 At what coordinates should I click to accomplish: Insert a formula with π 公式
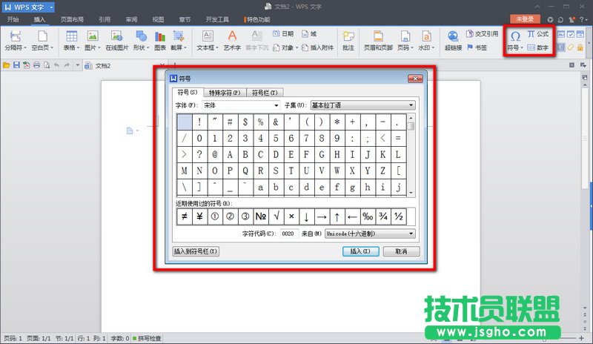[x=538, y=33]
